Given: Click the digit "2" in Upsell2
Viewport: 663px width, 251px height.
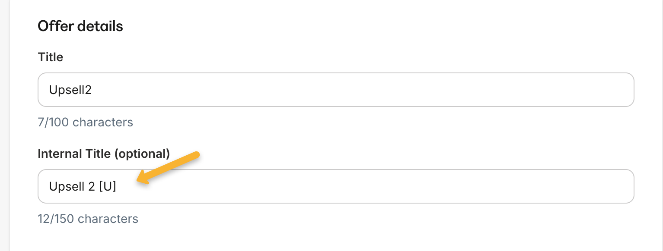Looking at the screenshot, I should coord(88,90).
